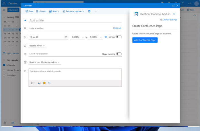Open the Busy status dropdown
Viewport: 200px width, 131px height.
click(54, 11)
